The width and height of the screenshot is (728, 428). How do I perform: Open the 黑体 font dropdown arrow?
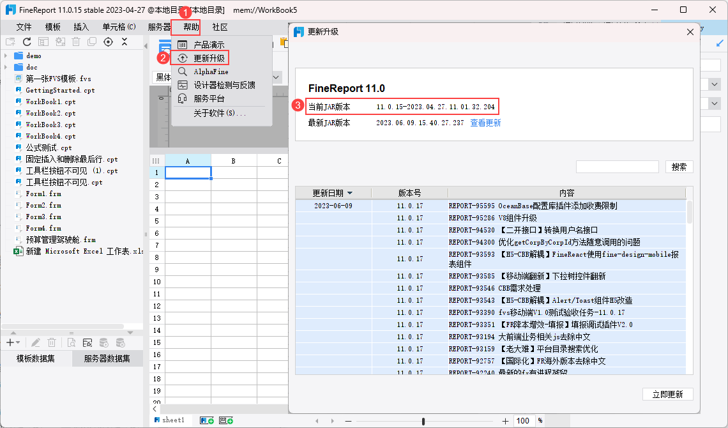point(277,77)
